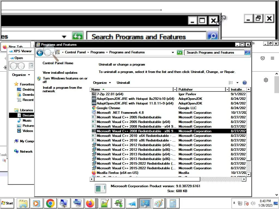The height and width of the screenshot is (209, 279).
Task: Click the Control Panel taskbar icon
Action: [x=145, y=203]
